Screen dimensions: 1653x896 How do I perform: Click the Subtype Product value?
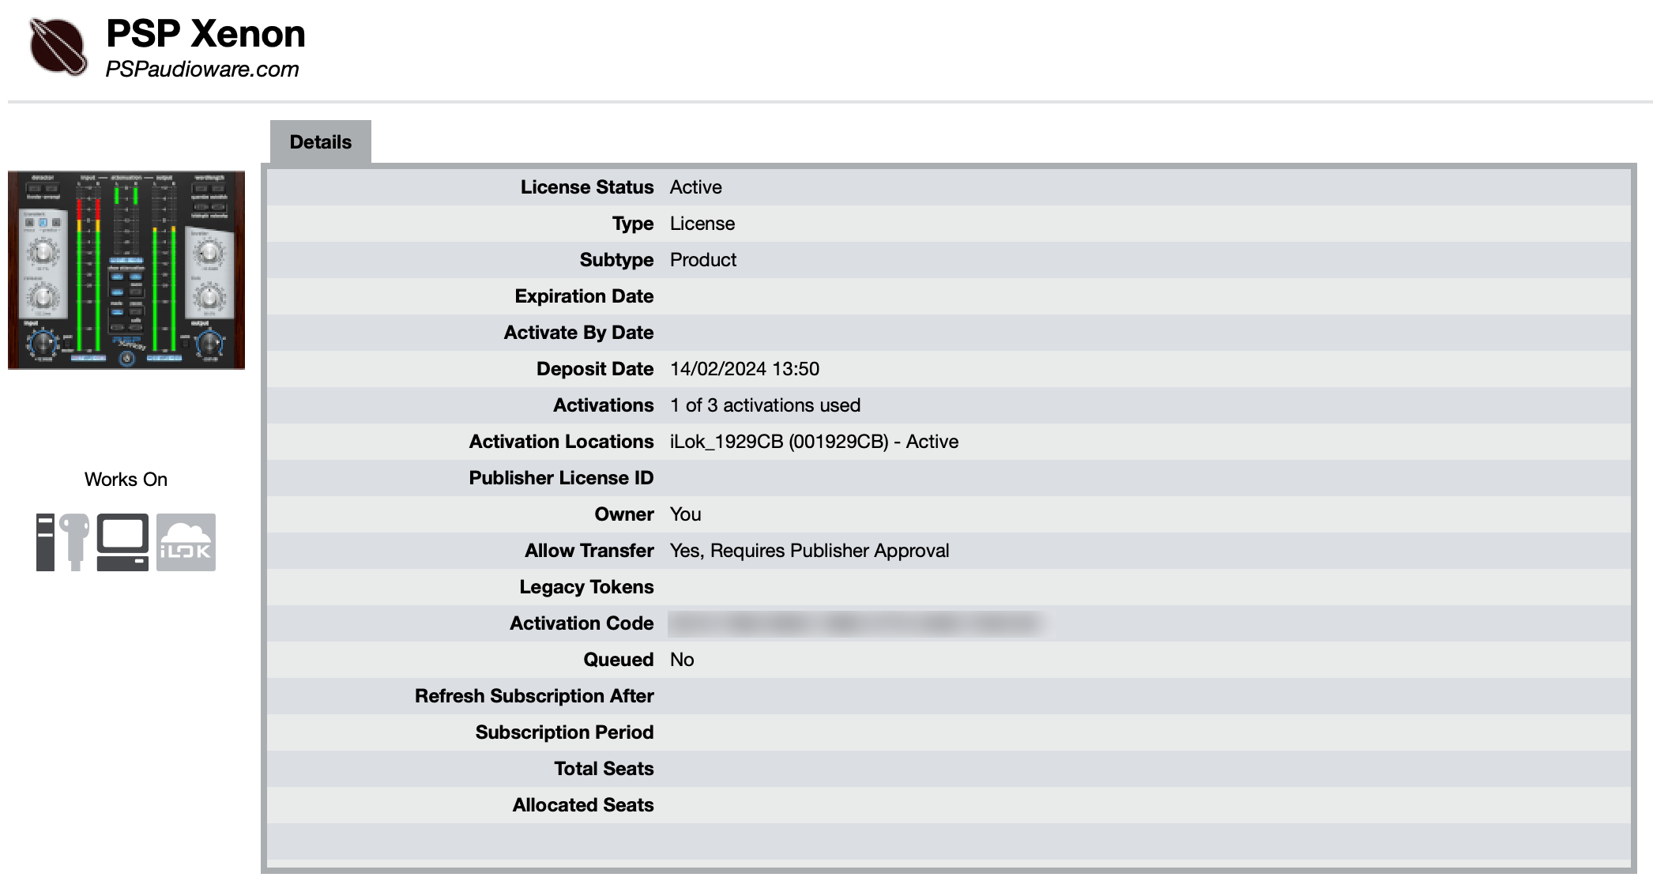coord(703,260)
